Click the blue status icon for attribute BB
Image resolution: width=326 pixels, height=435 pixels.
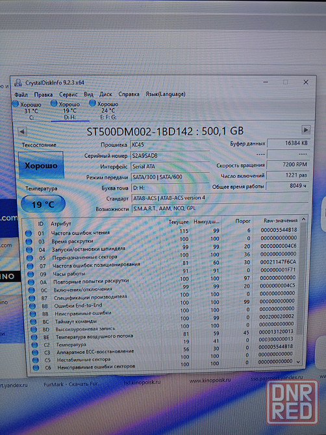tap(32, 314)
